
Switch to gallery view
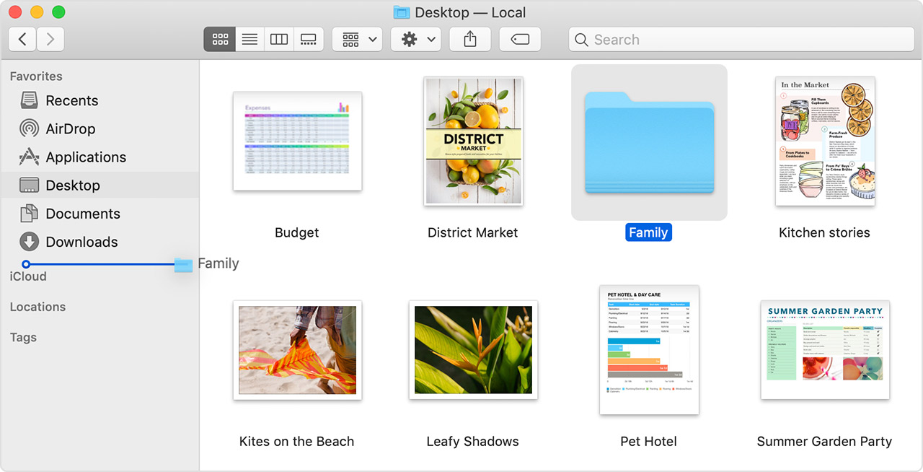309,39
